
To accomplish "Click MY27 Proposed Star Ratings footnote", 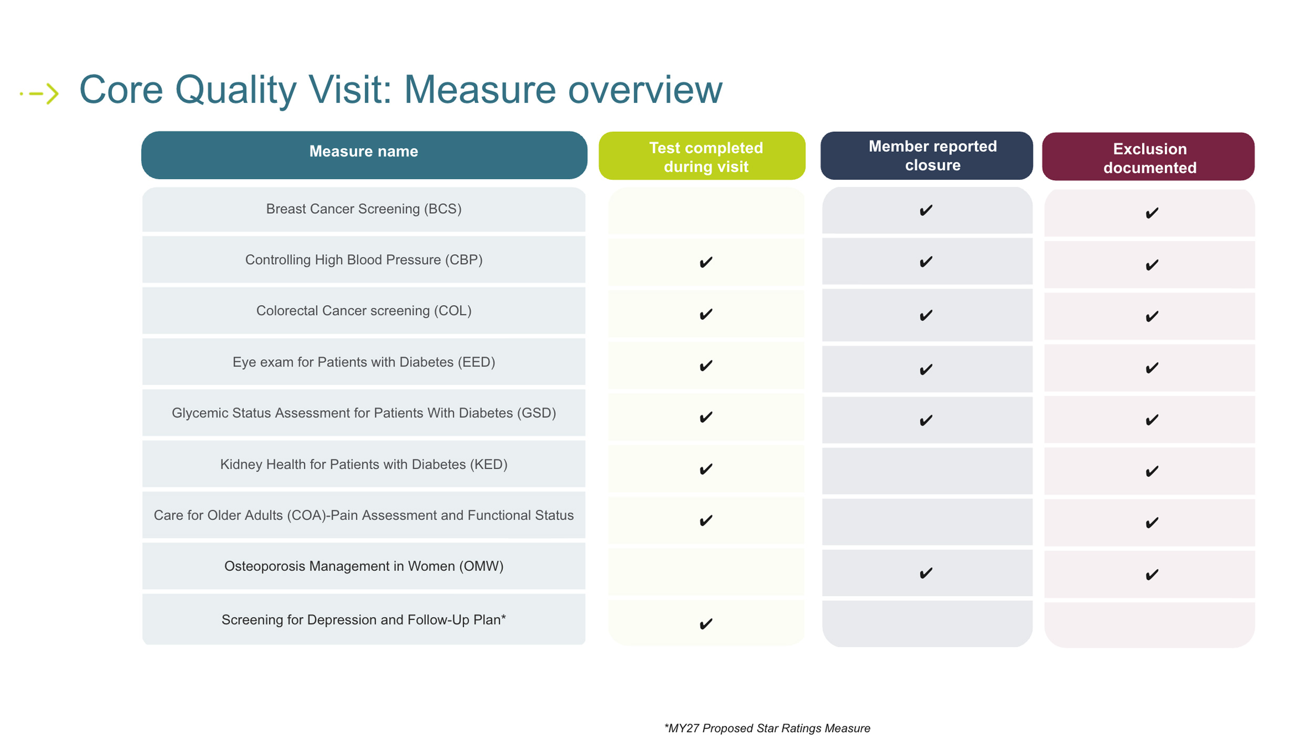I will tap(767, 728).
